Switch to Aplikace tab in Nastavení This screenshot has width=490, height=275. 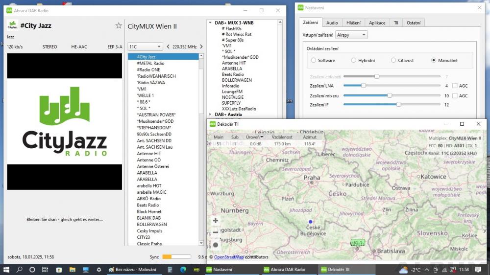pyautogui.click(x=377, y=23)
